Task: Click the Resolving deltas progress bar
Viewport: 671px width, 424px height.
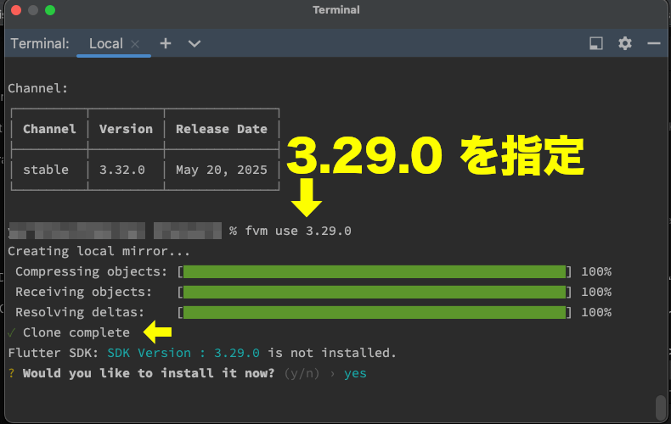Action: click(x=375, y=312)
